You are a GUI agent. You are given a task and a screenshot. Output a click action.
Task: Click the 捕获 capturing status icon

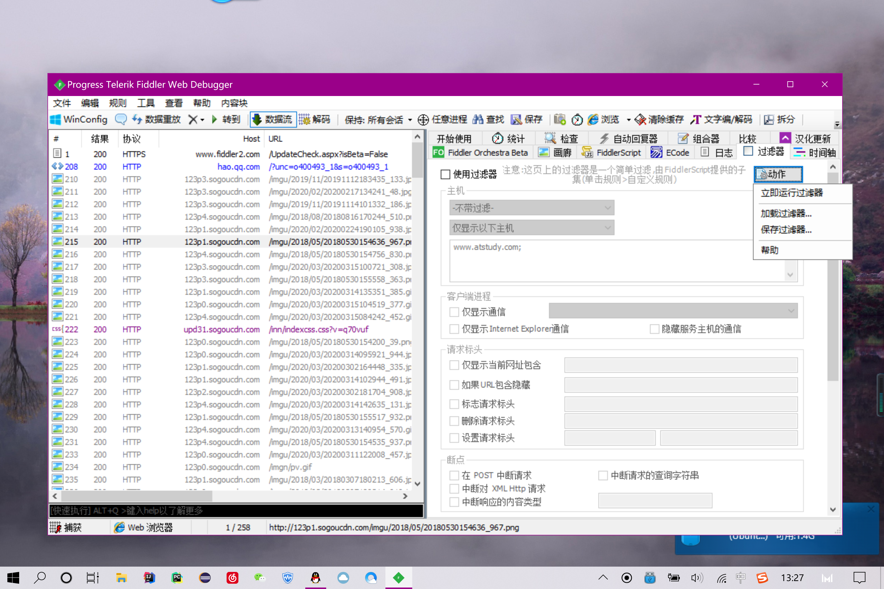55,527
